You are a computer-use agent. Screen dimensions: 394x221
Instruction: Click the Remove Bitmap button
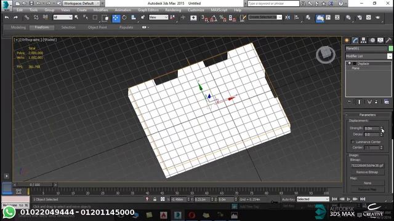[x=367, y=173]
